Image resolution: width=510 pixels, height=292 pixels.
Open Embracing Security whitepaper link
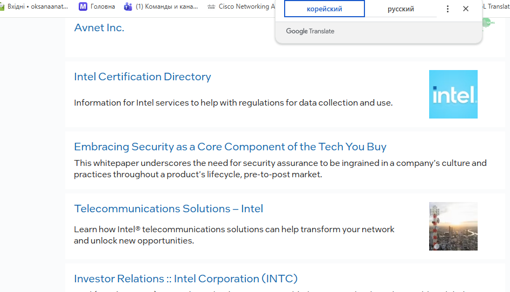click(x=230, y=147)
